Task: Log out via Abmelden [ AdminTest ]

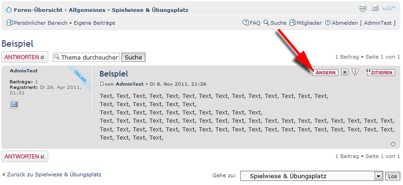Action: click(361, 23)
